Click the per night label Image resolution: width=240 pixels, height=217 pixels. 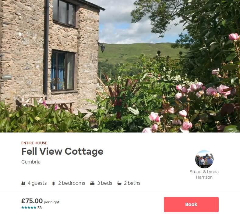click(x=51, y=202)
